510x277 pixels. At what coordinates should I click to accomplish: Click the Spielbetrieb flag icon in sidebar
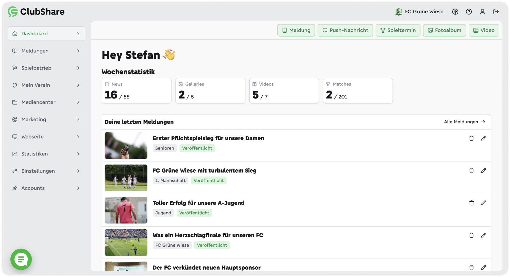pos(15,68)
